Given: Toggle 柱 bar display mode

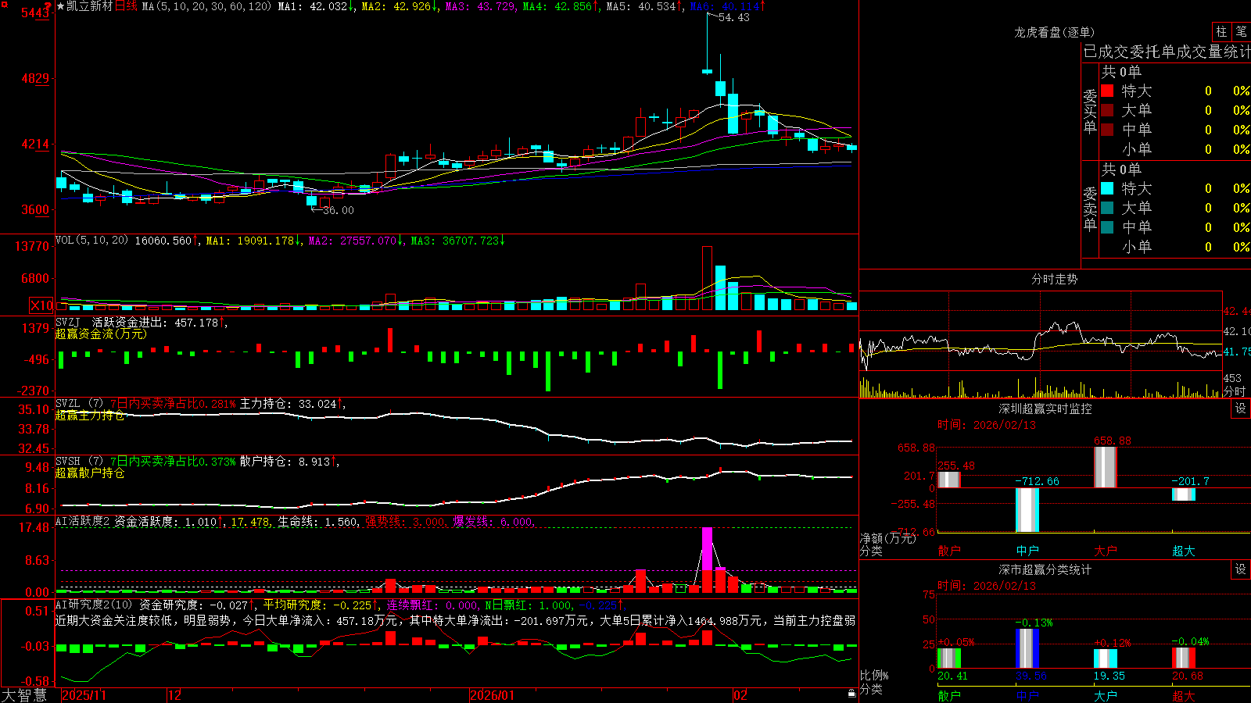Looking at the screenshot, I should click(1221, 31).
